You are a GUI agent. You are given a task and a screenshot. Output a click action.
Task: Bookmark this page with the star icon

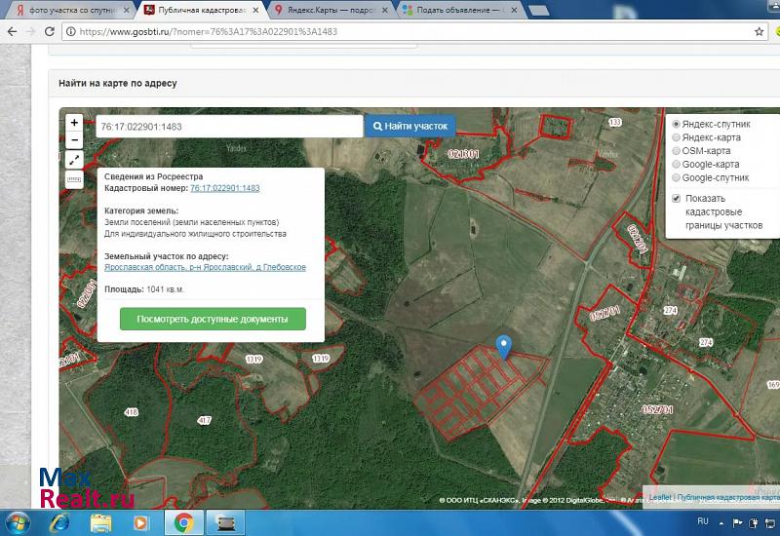(759, 31)
